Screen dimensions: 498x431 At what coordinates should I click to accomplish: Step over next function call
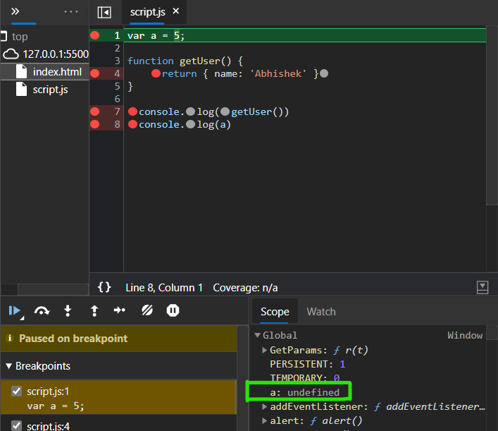tap(42, 310)
